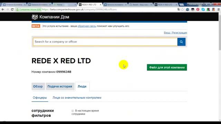The height and width of the screenshot is (124, 221).
Task: Click the browser address bar URL
Action: (79, 9)
